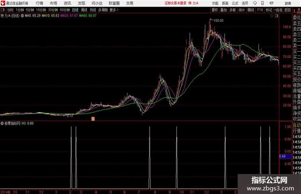Select the 月线 monthly chart tab
The height and width of the screenshot is (194, 301).
click(x=93, y=10)
